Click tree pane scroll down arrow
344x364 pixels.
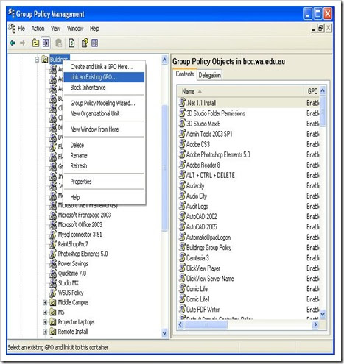pyautogui.click(x=164, y=333)
